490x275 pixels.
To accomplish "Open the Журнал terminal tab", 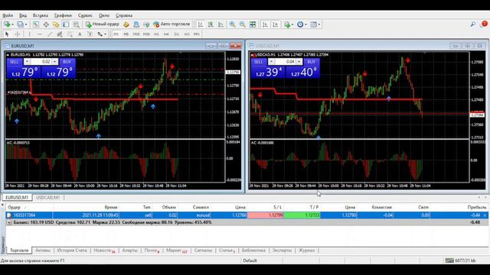I will click(x=306, y=251).
